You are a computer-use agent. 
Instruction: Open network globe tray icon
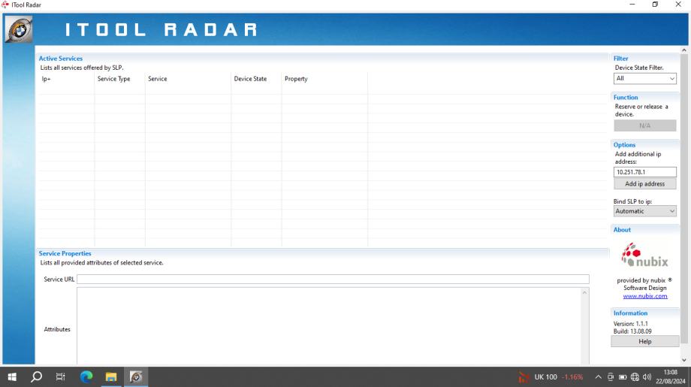pyautogui.click(x=635, y=377)
